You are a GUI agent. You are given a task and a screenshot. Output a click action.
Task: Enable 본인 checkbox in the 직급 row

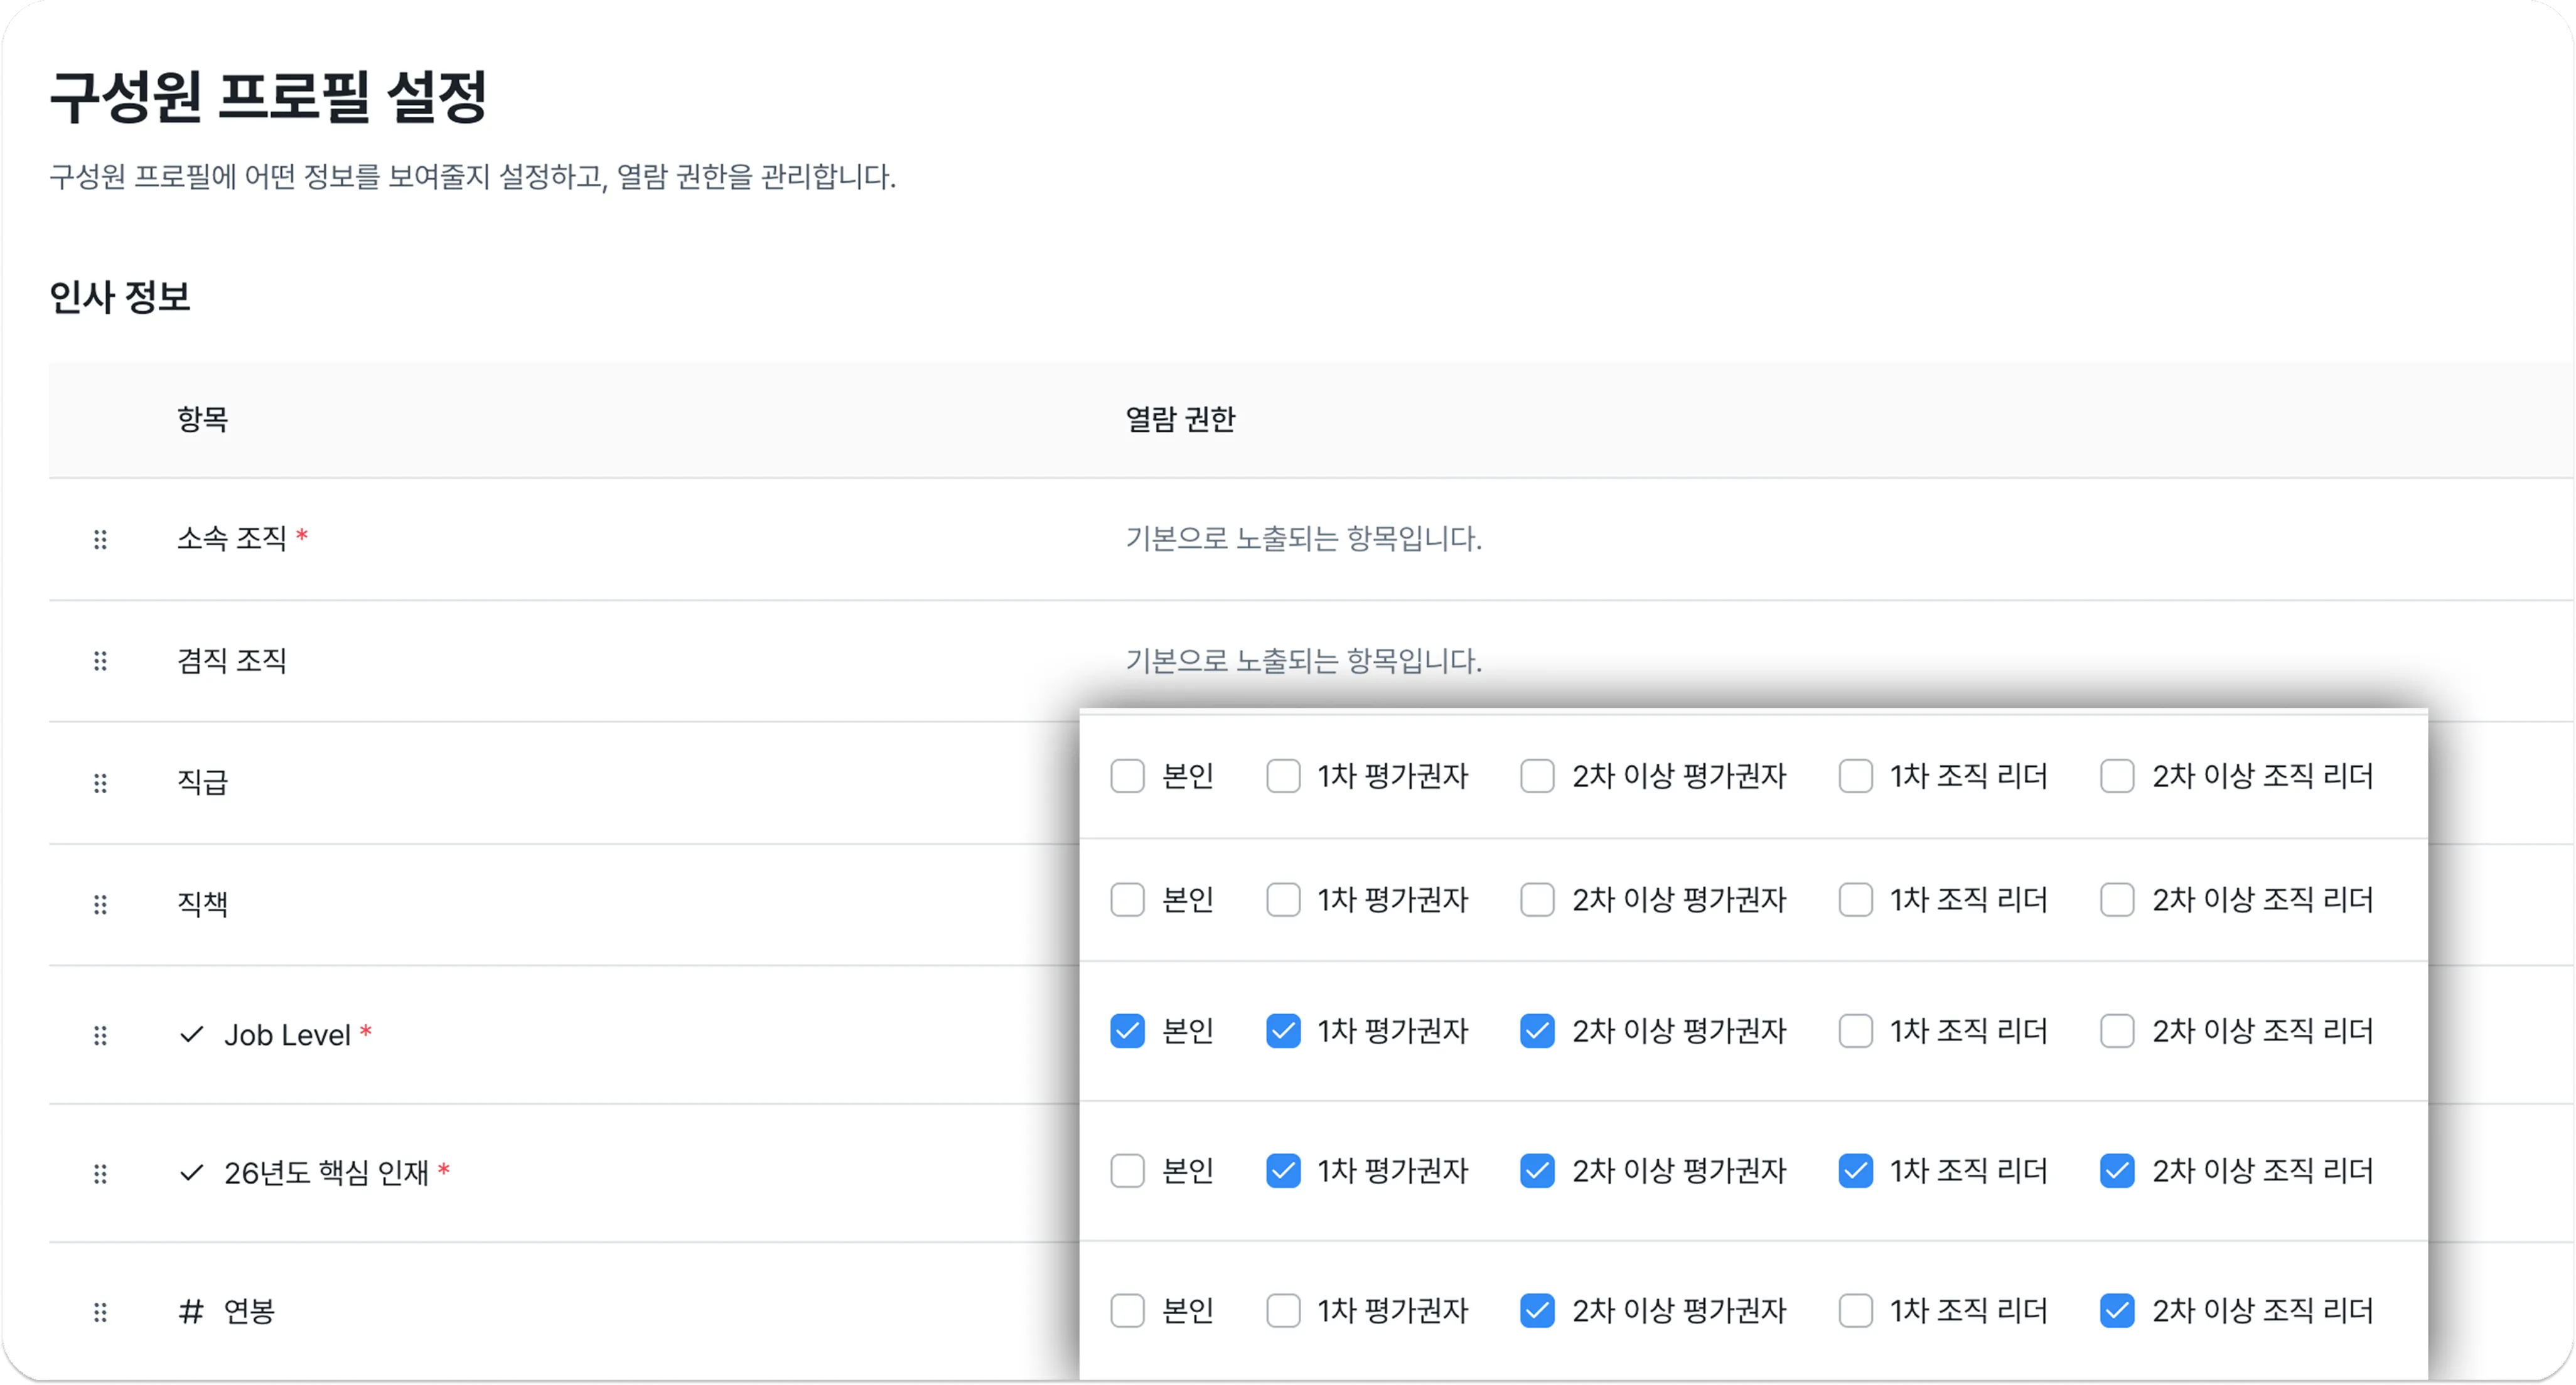pyautogui.click(x=1127, y=776)
